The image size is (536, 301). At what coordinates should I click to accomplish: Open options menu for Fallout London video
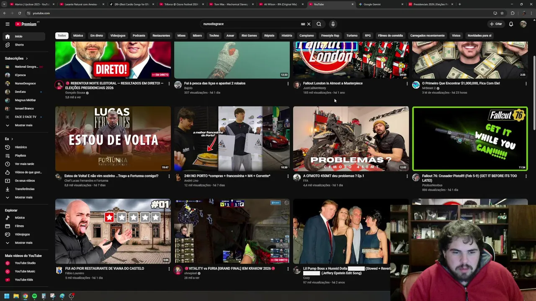(x=407, y=84)
